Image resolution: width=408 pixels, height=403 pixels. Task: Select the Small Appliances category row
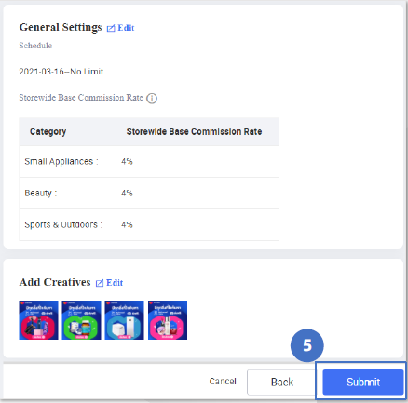149,162
